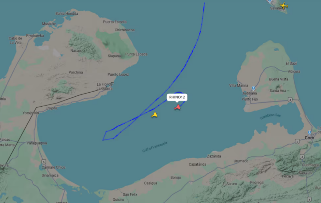
Task: Select the yellow airplane over Savaneta
Action: [x=284, y=5]
